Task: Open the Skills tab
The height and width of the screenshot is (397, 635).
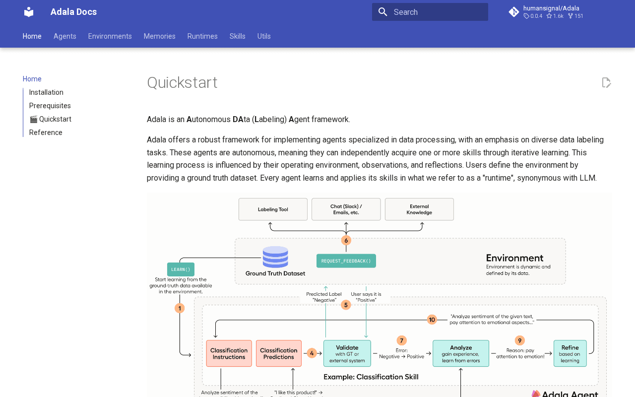Action: [x=238, y=36]
